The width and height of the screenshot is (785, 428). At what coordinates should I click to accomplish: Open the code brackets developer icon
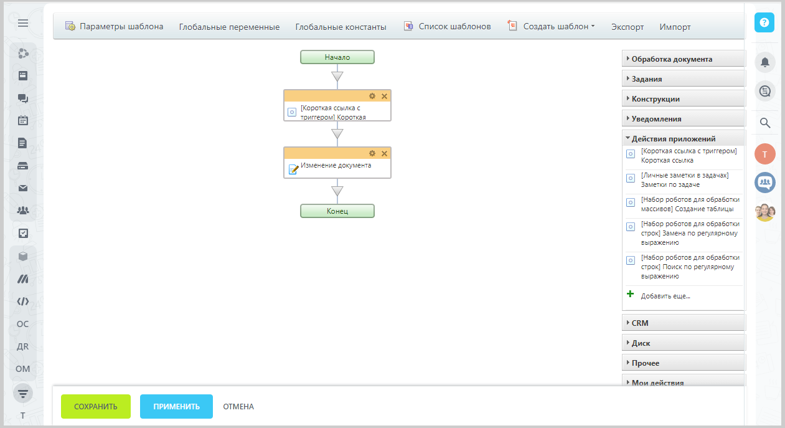point(23,302)
